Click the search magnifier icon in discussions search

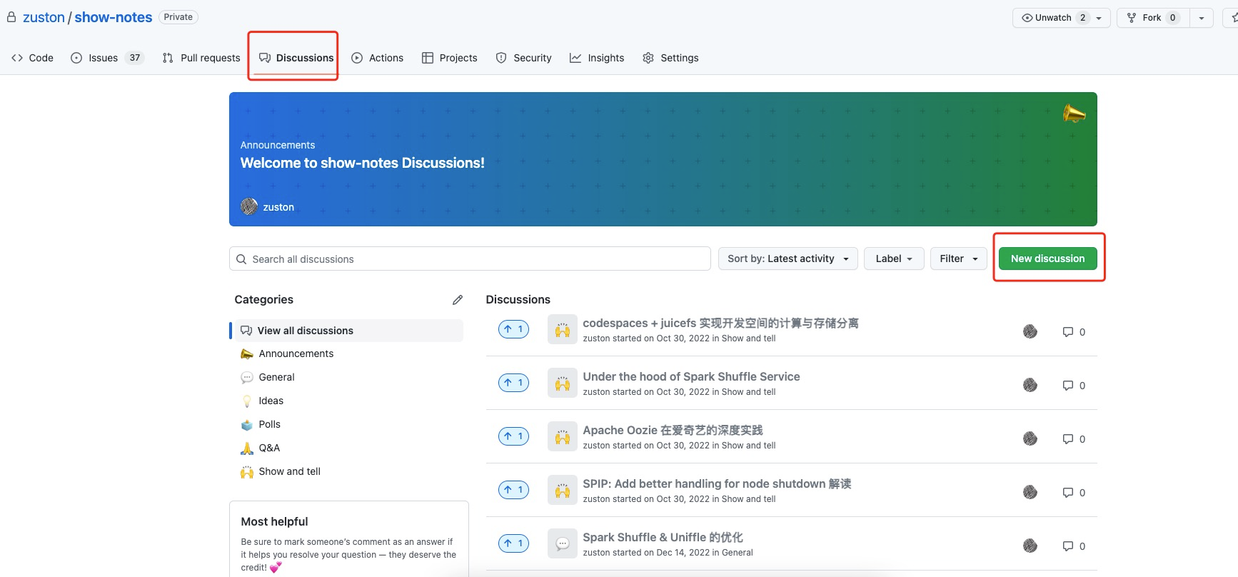(241, 259)
